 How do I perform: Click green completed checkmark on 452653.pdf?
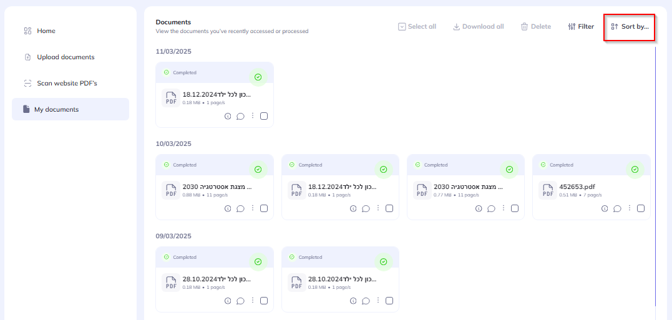point(635,169)
